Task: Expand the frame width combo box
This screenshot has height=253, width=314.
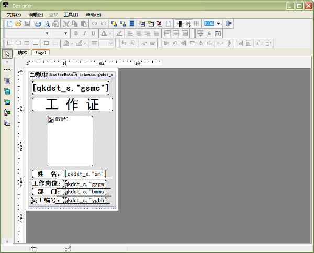Action: pos(111,43)
